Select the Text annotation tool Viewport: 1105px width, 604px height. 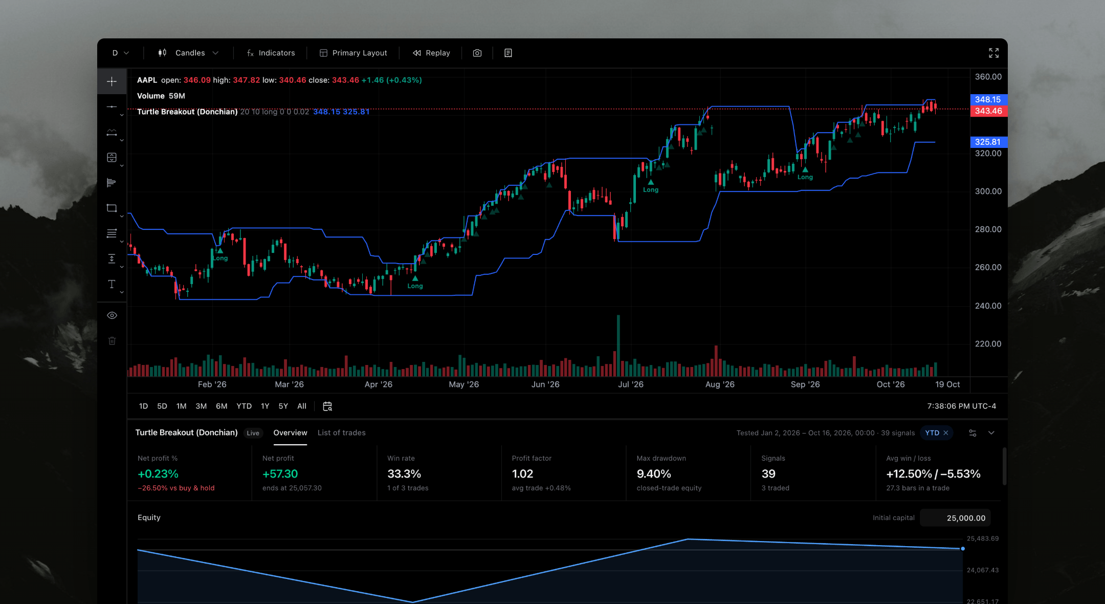click(x=112, y=284)
